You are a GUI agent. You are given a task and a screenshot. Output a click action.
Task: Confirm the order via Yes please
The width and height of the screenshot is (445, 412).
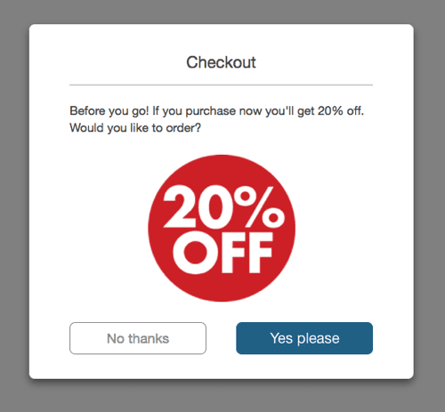coord(304,338)
